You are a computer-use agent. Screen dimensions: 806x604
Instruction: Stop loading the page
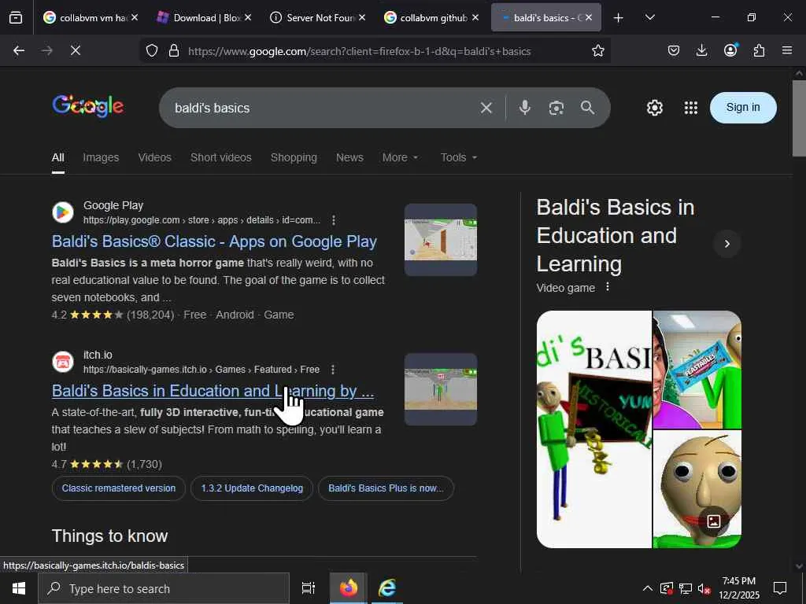(75, 50)
